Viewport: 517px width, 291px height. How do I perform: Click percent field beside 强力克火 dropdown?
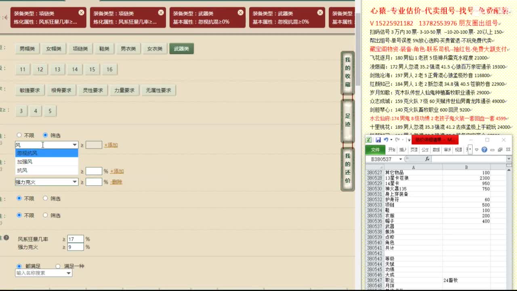(94, 182)
